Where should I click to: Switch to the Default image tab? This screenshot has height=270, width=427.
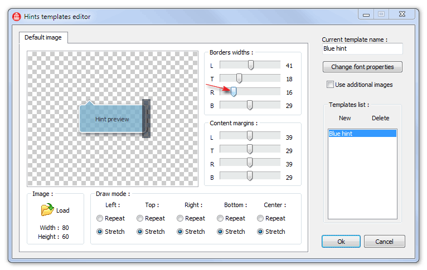[x=43, y=37]
